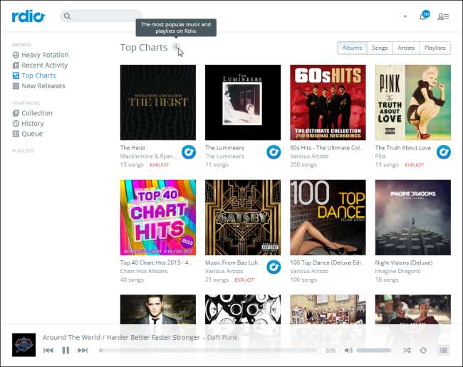Screen dimensions: 463x367
Task: Skip to next track
Action: tap(83, 350)
